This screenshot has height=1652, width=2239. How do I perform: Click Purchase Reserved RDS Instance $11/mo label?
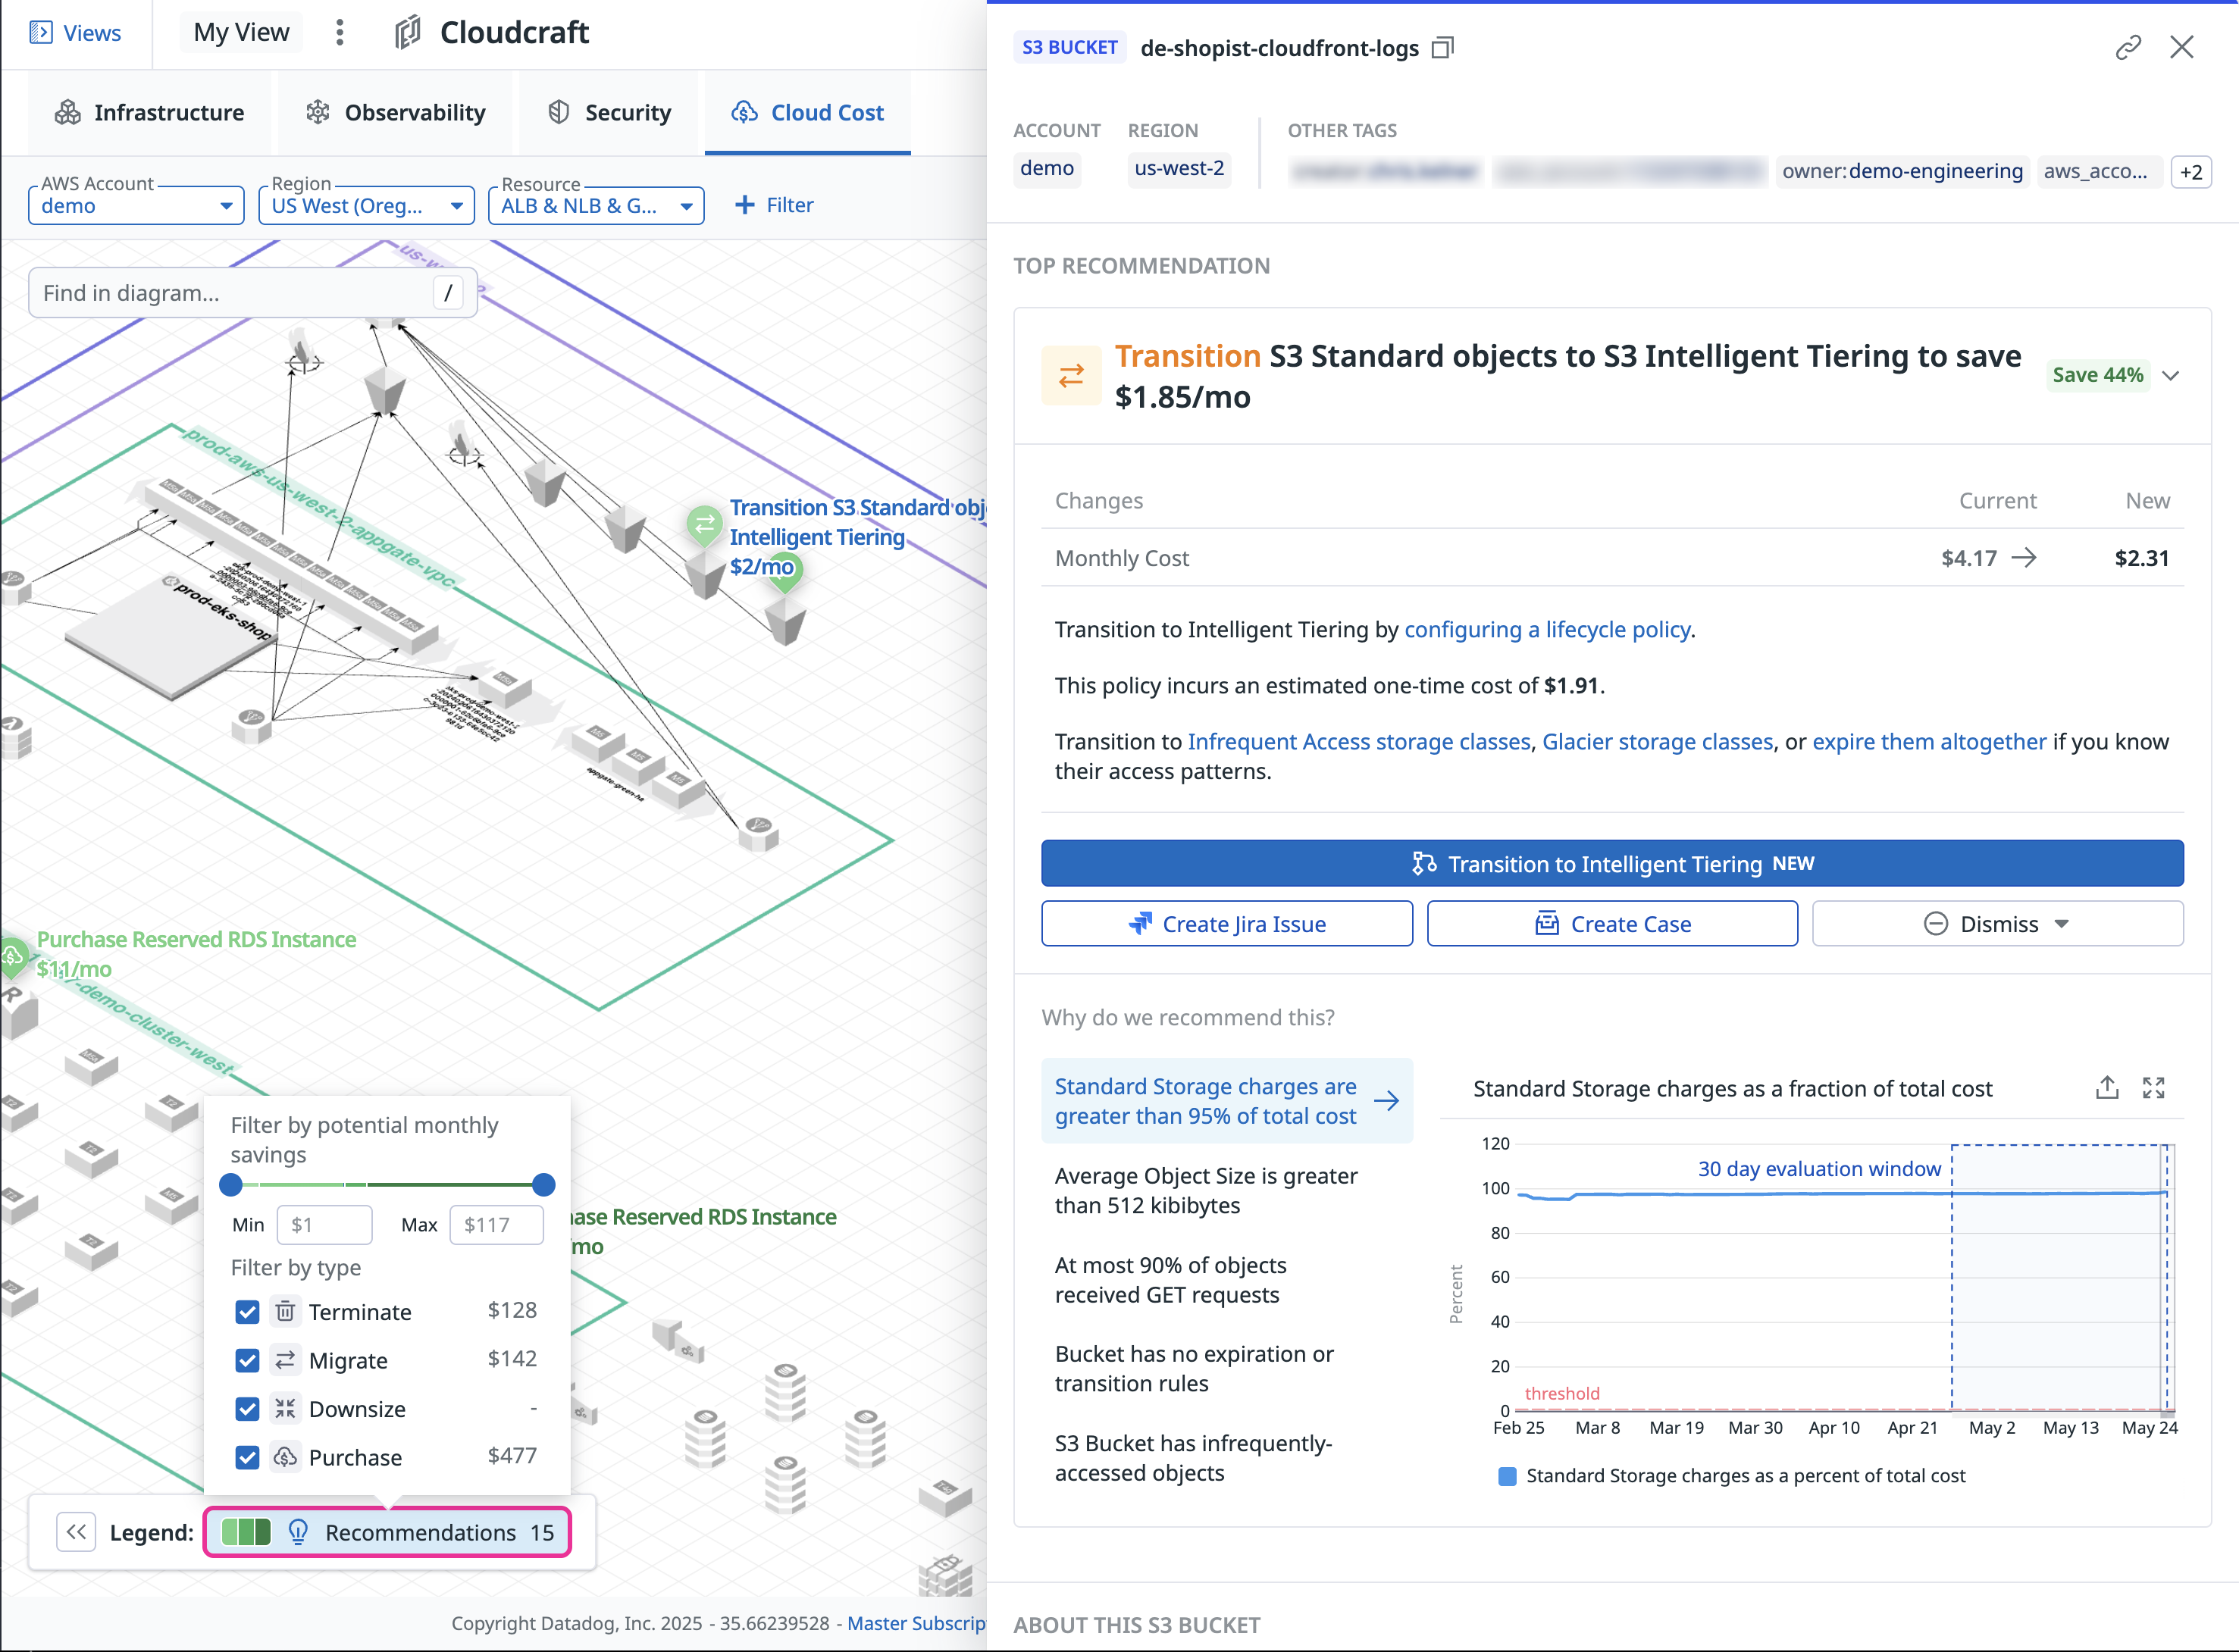click(196, 954)
